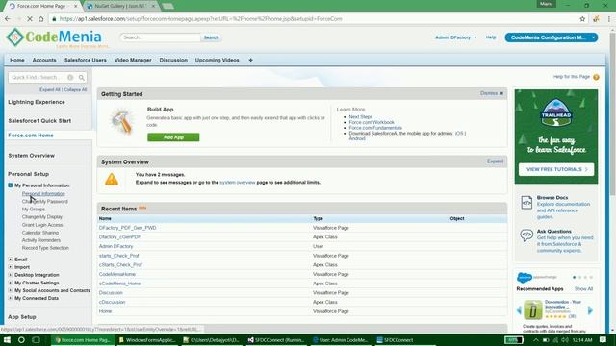The height and width of the screenshot is (346, 616).
Task: Show next recommended app arrow
Action: point(590,310)
